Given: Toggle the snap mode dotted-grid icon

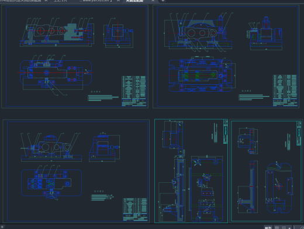Looking at the screenshot, I should 284,227.
